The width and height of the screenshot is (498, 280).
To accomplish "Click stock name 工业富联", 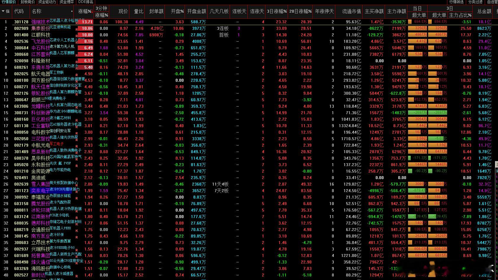I will pyautogui.click(x=41, y=126).
